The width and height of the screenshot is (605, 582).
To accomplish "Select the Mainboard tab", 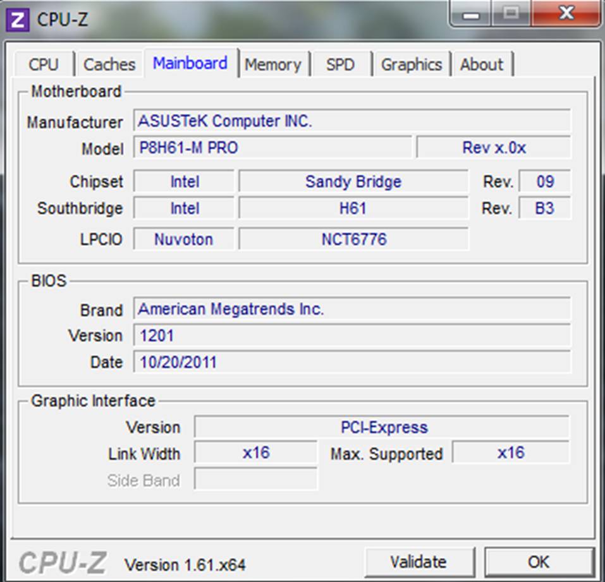I will tap(191, 63).
